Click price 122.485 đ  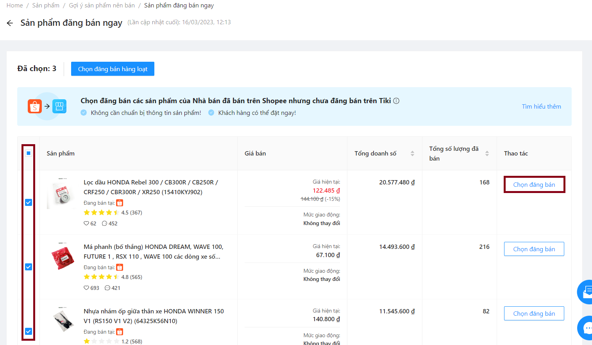tap(326, 191)
